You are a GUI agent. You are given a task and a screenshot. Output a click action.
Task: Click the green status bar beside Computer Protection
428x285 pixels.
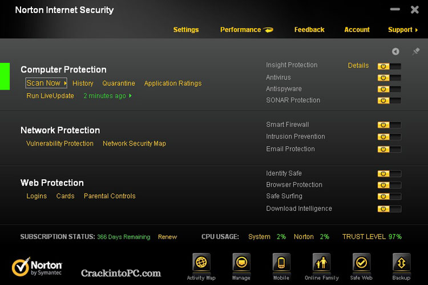click(5, 76)
